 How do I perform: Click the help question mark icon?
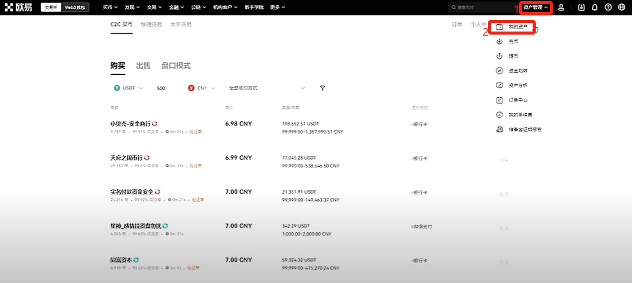[x=608, y=8]
